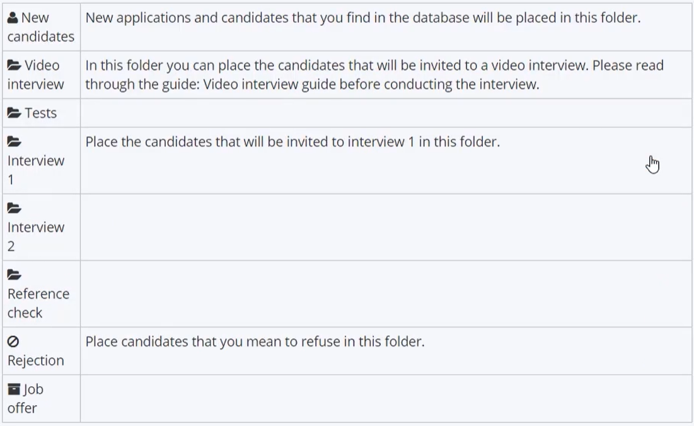Click the folder icon above Interview 1
This screenshot has width=694, height=426.
pos(14,142)
